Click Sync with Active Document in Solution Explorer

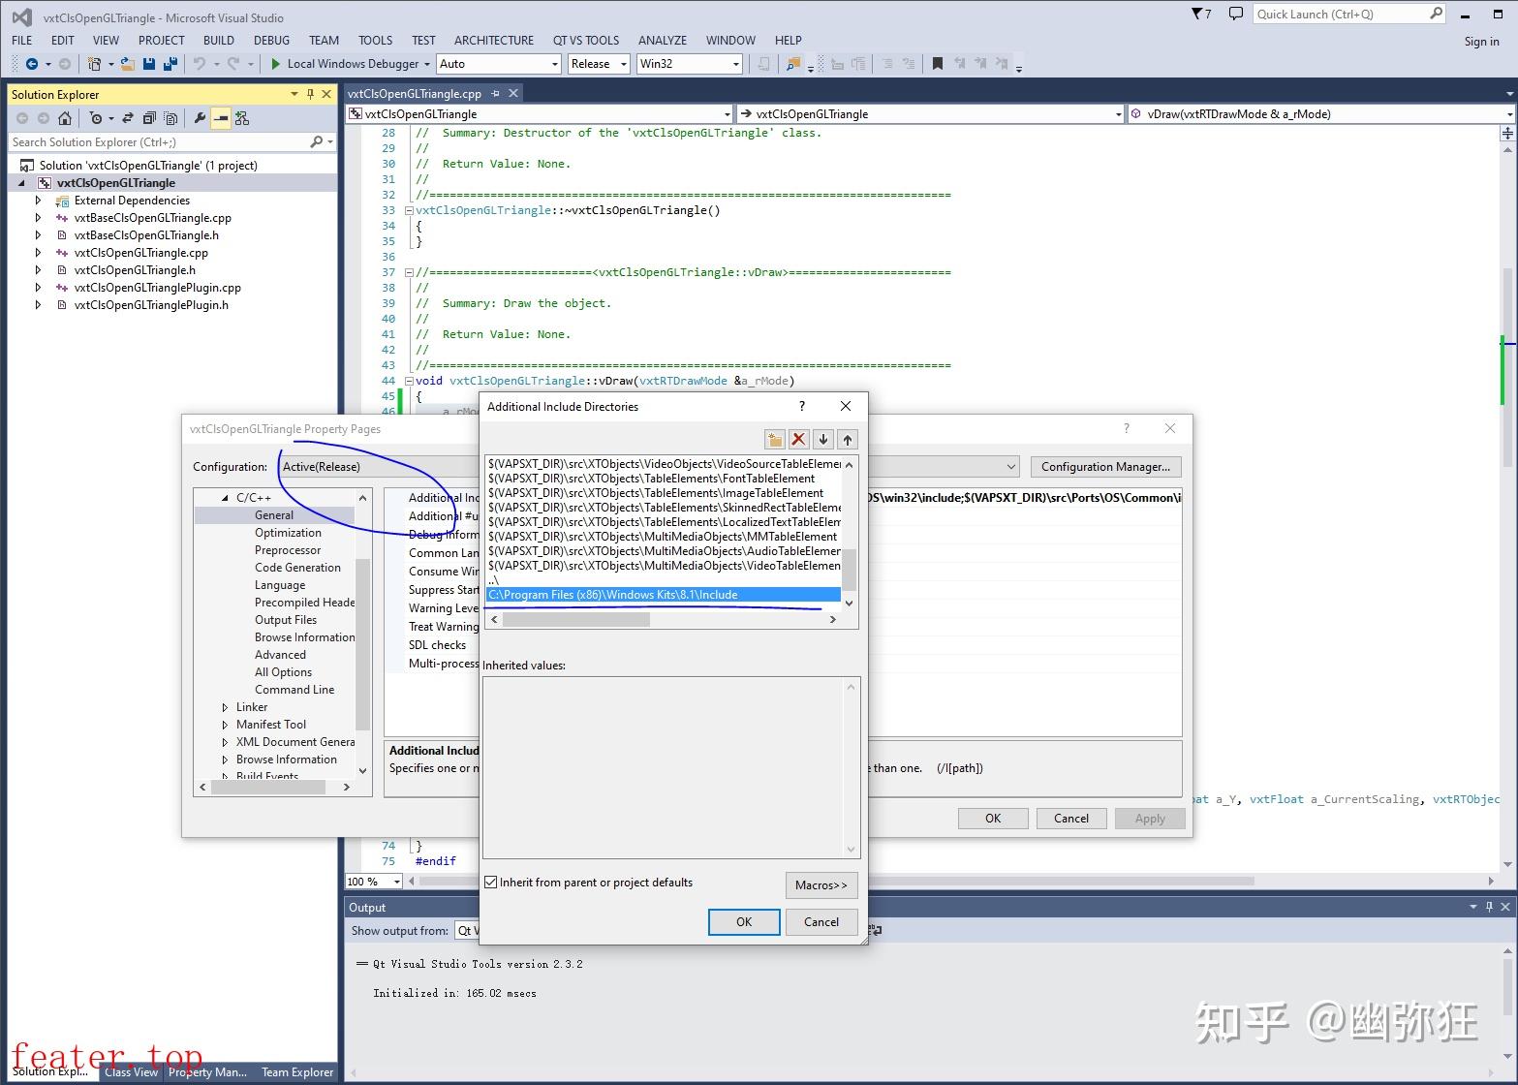(x=128, y=118)
